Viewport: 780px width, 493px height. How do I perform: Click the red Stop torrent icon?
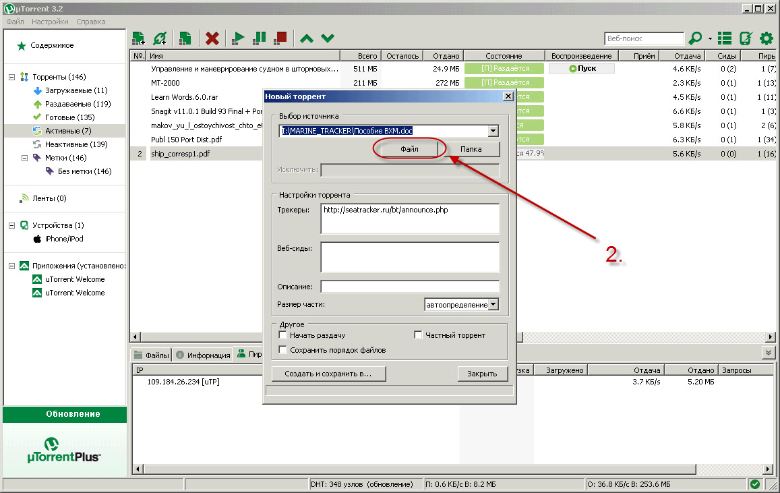tap(280, 38)
